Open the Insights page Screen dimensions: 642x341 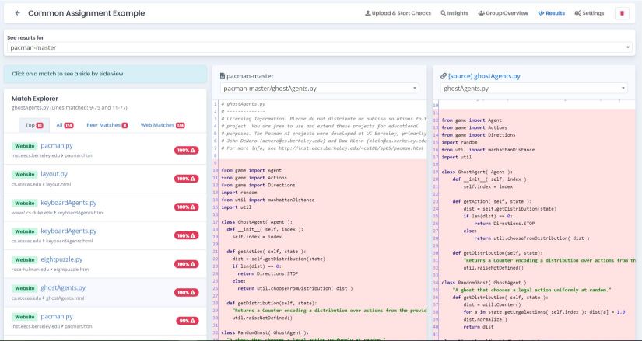pos(454,13)
